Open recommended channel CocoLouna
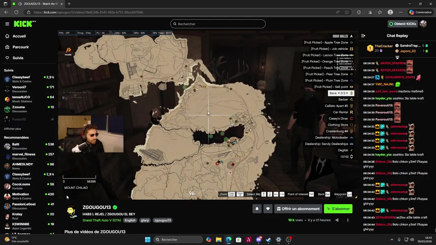Viewport: 436px width, 245px height. pos(29,186)
